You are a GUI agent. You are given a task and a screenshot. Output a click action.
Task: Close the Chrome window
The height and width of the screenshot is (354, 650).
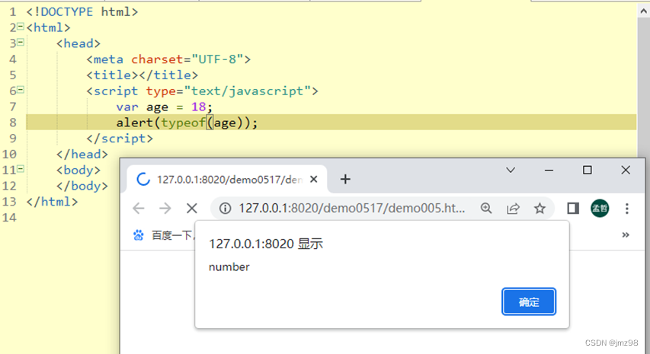(626, 171)
